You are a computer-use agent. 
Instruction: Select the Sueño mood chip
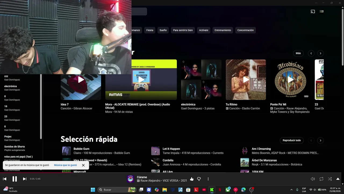pyautogui.click(x=163, y=30)
